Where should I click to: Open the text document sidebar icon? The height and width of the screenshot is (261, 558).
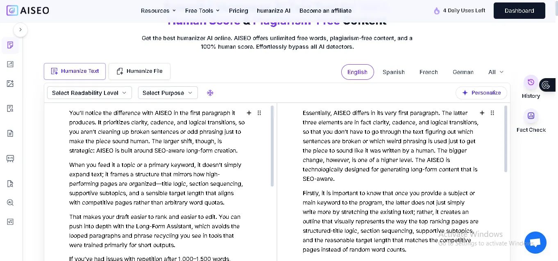[x=10, y=133]
